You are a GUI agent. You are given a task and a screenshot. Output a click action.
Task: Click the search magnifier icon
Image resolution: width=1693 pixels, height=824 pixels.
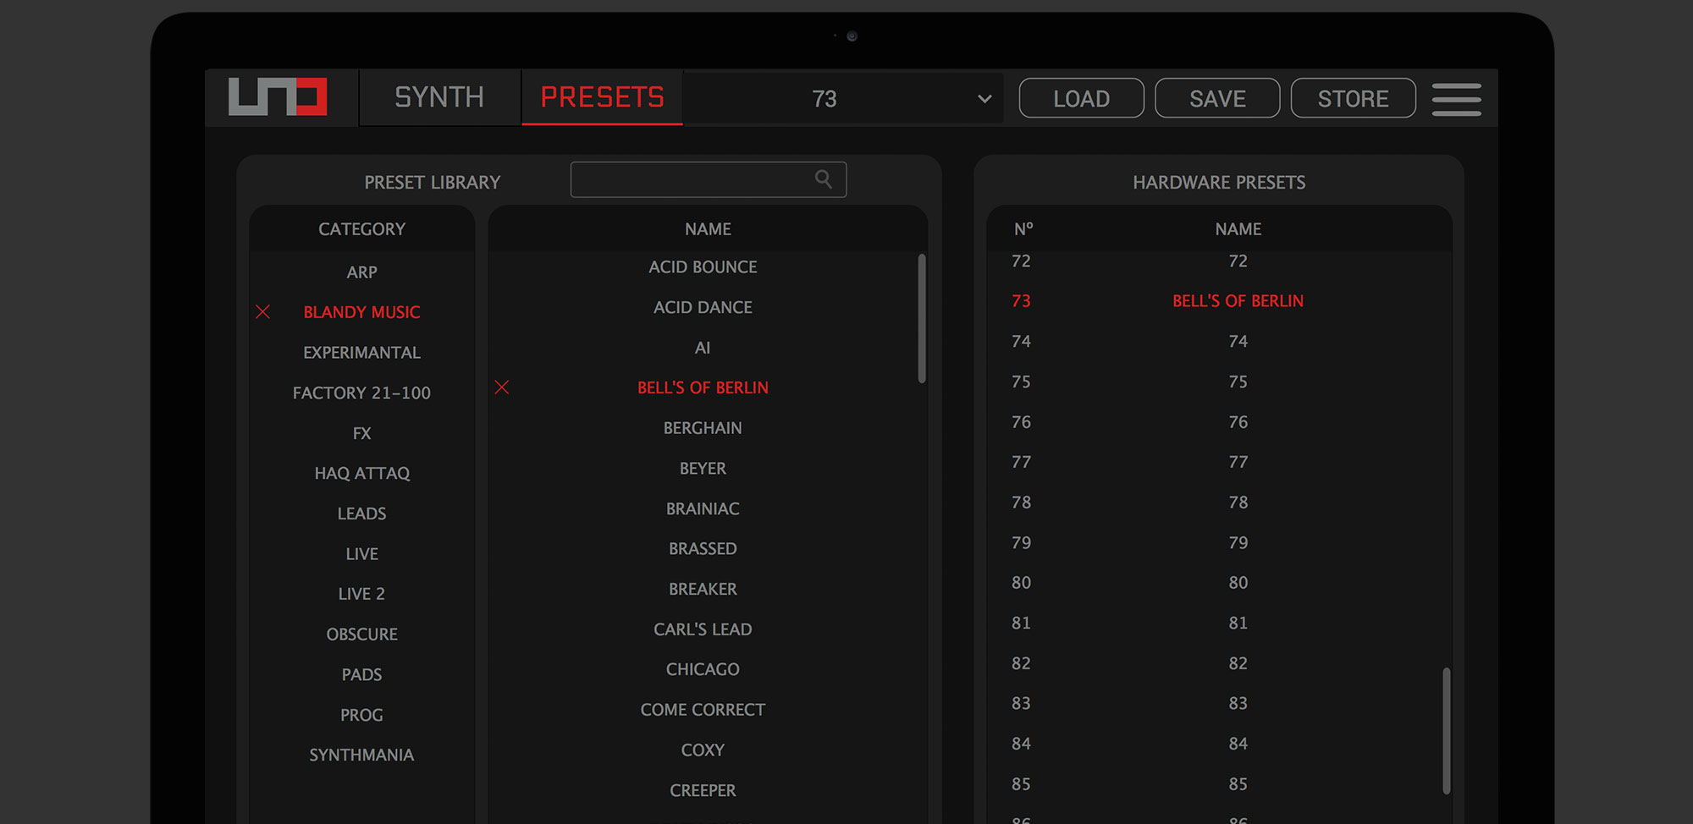coord(823,179)
